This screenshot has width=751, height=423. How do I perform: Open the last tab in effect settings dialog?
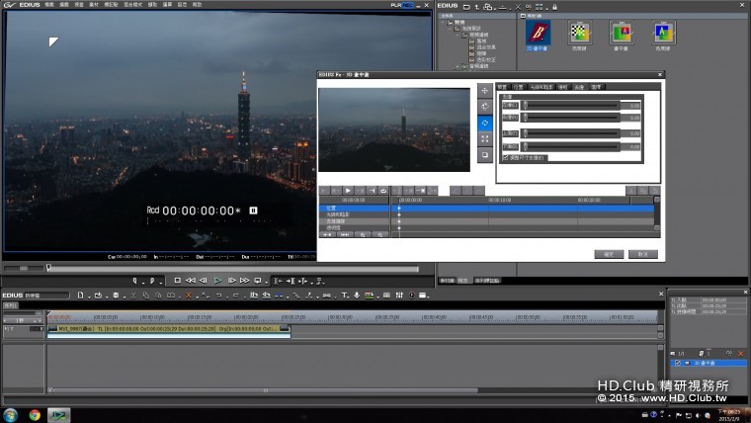596,87
